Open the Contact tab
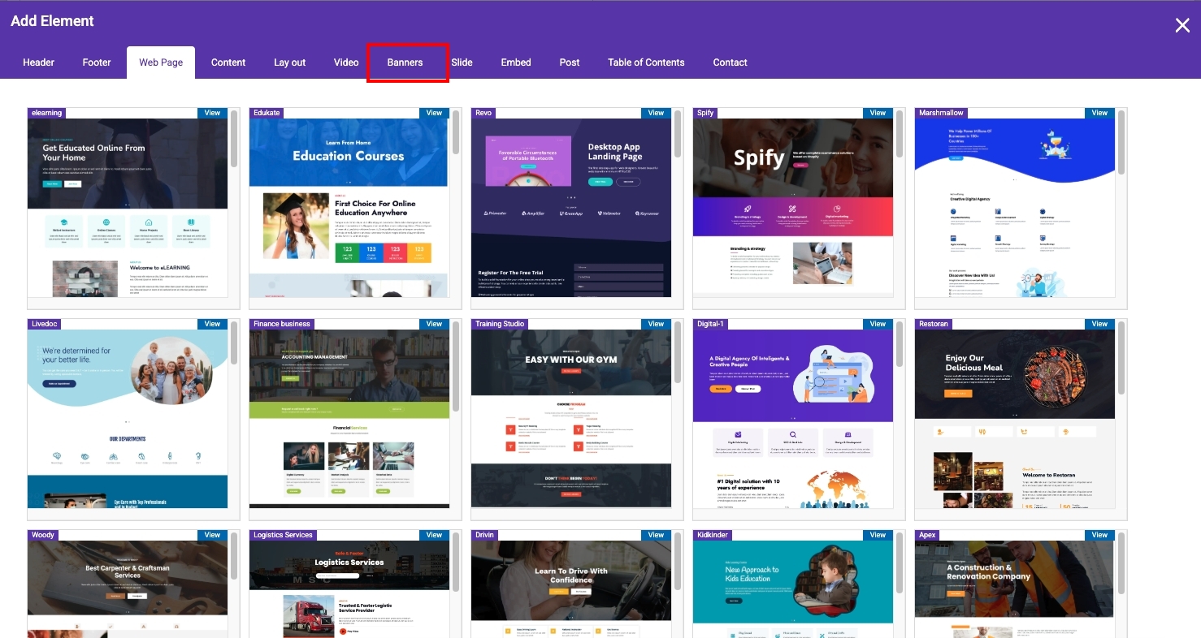The image size is (1201, 638). point(730,63)
